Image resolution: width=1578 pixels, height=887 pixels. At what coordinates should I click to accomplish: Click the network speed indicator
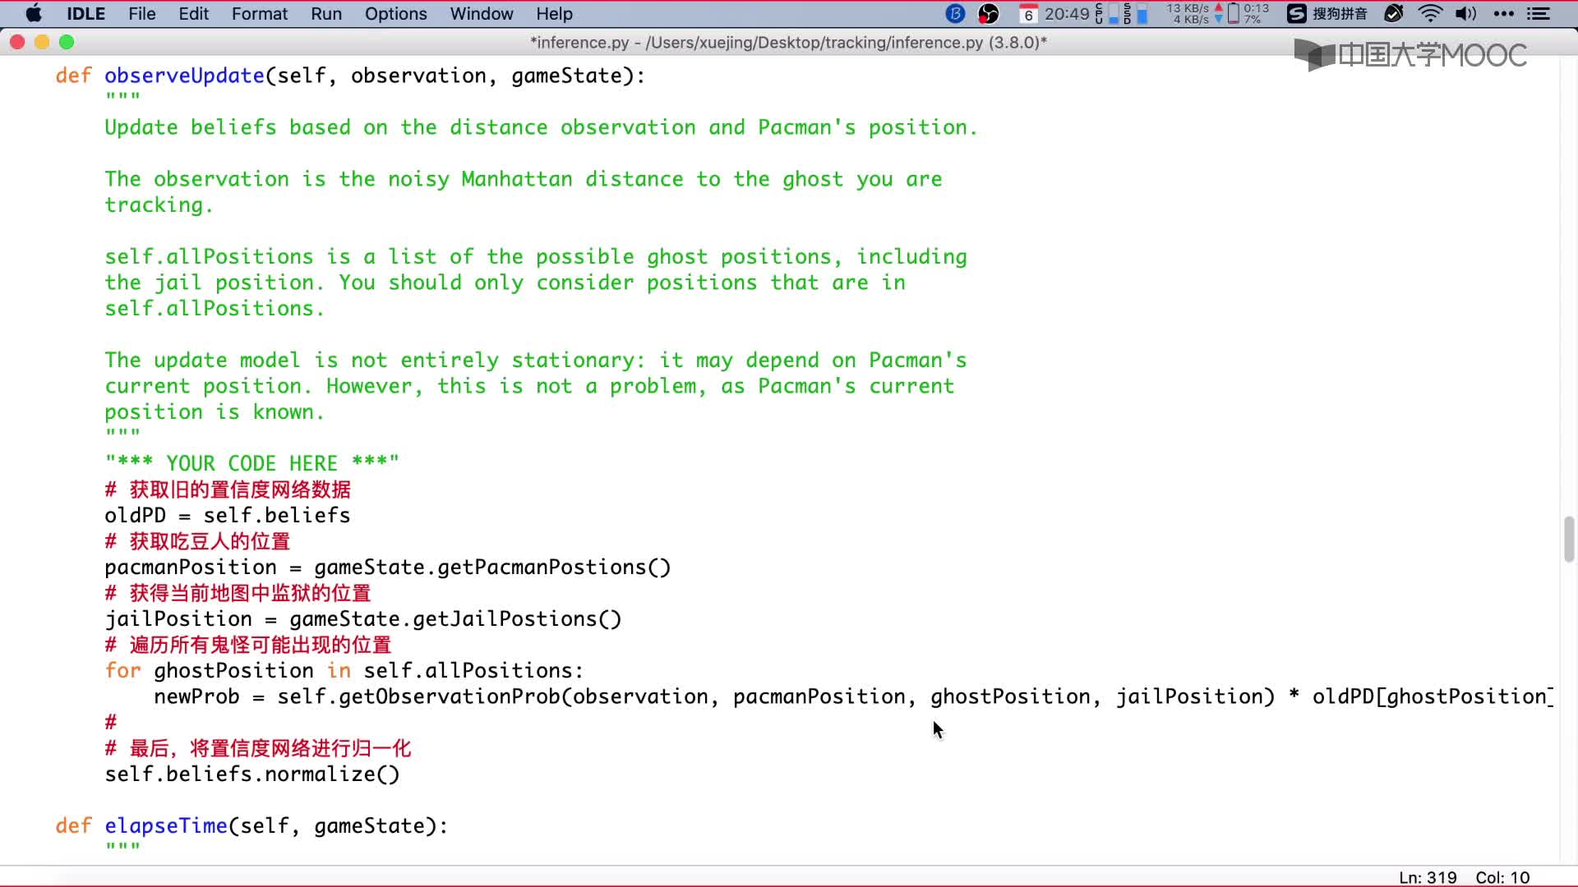1194,14
